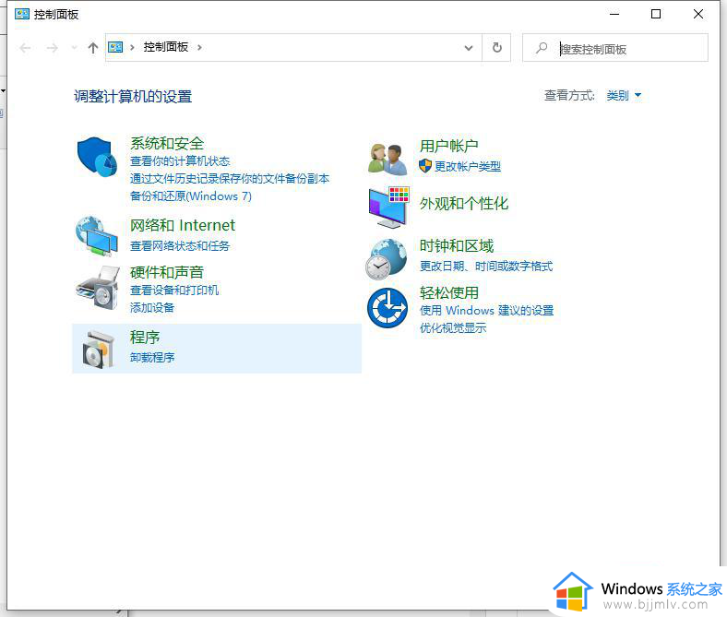The image size is (727, 617).
Task: Open 时钟和区域 category link
Action: click(x=457, y=245)
